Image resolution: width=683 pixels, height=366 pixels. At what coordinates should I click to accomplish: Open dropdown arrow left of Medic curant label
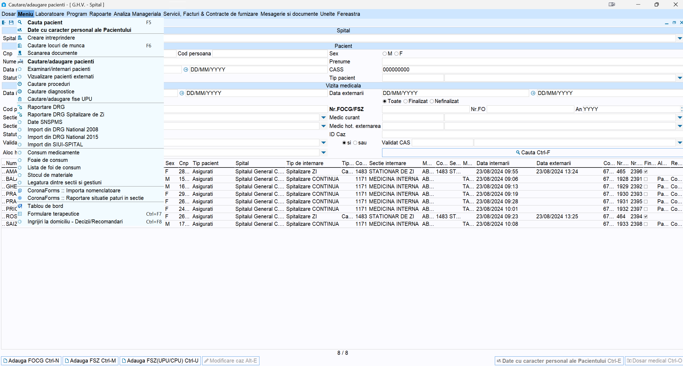pos(323,117)
